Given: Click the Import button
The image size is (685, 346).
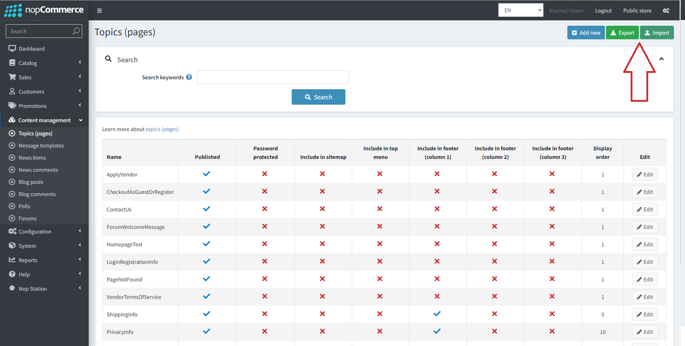Looking at the screenshot, I should click(657, 33).
